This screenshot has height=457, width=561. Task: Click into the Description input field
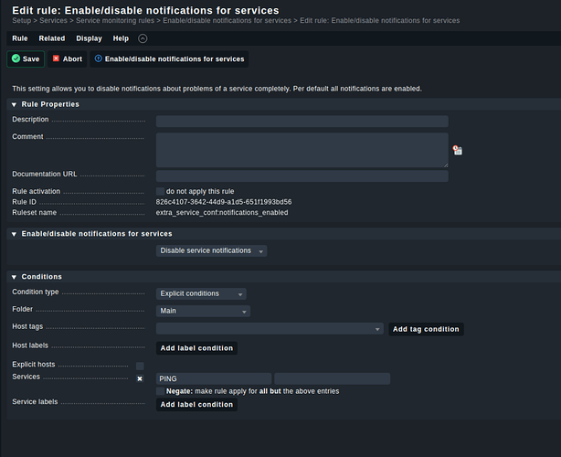click(302, 121)
